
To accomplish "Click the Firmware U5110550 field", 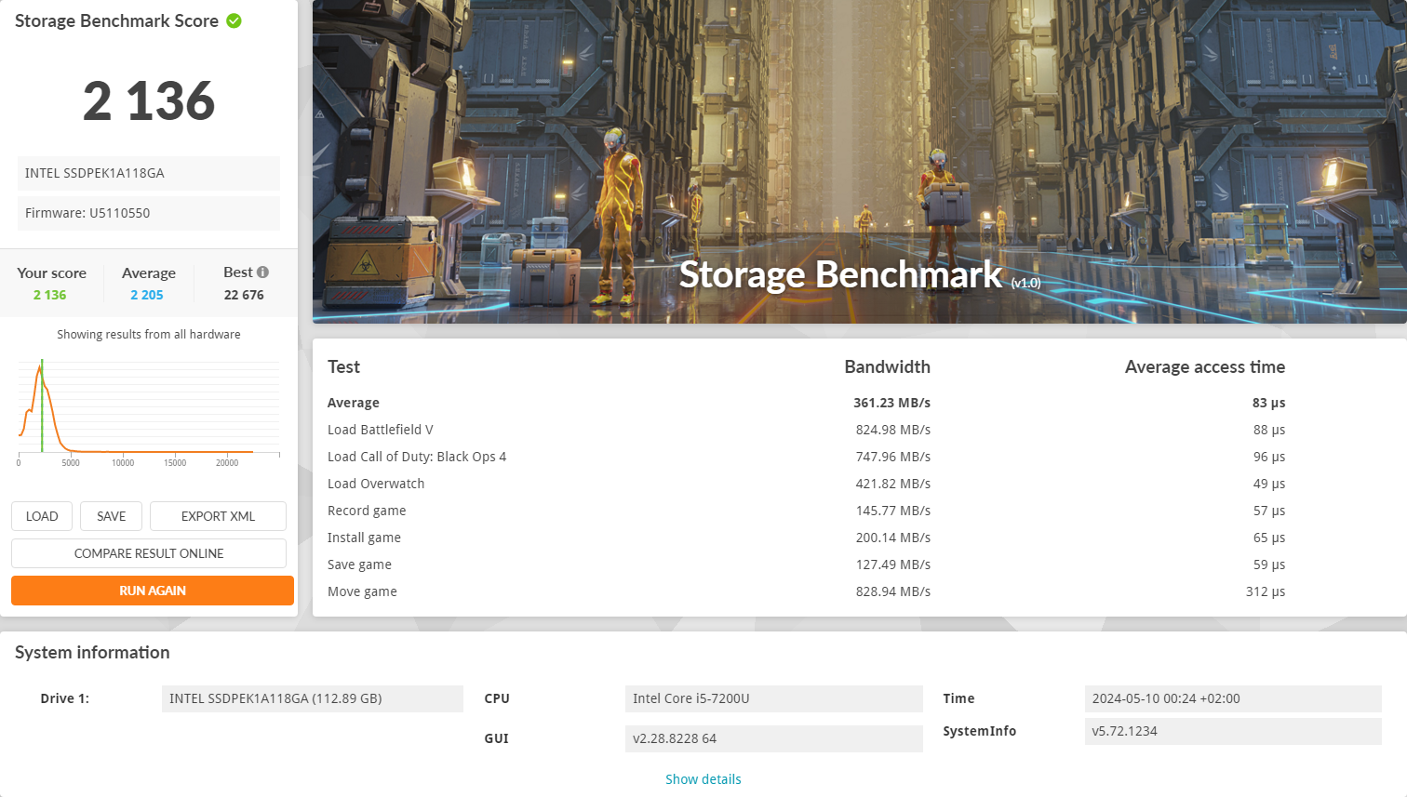I will click(x=148, y=213).
